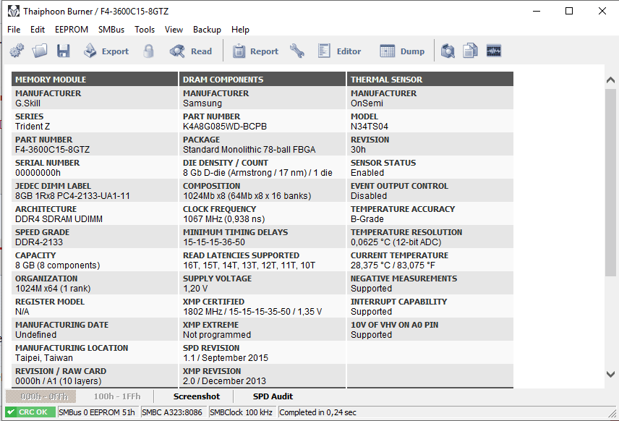Open the Help menu
619x421 pixels.
[240, 30]
